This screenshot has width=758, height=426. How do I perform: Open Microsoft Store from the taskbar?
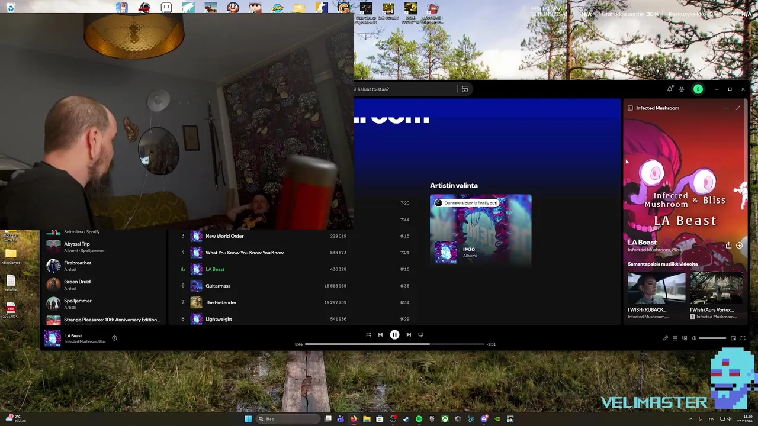point(380,419)
